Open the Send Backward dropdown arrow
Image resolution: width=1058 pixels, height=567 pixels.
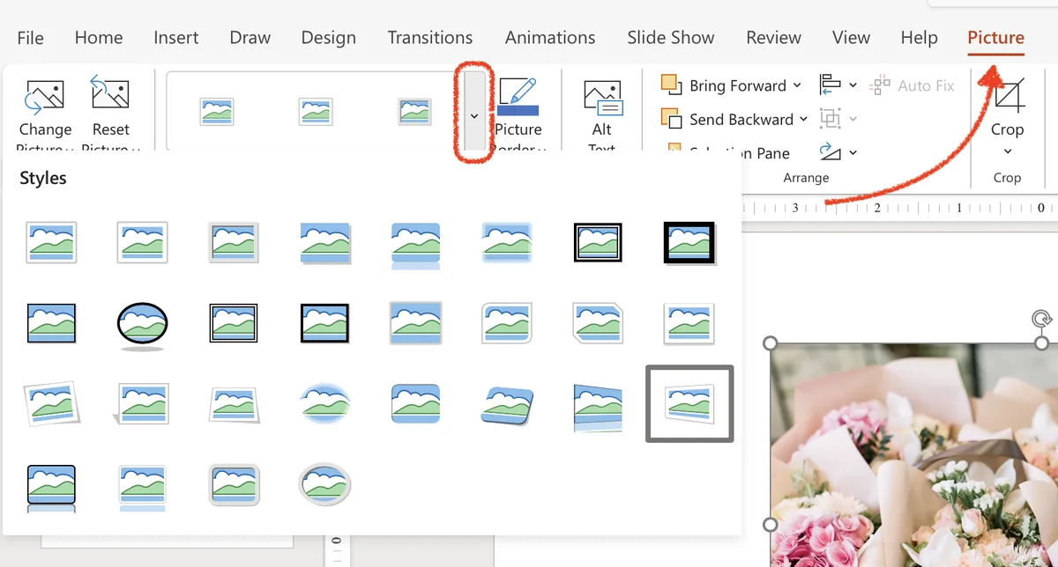[x=803, y=119]
